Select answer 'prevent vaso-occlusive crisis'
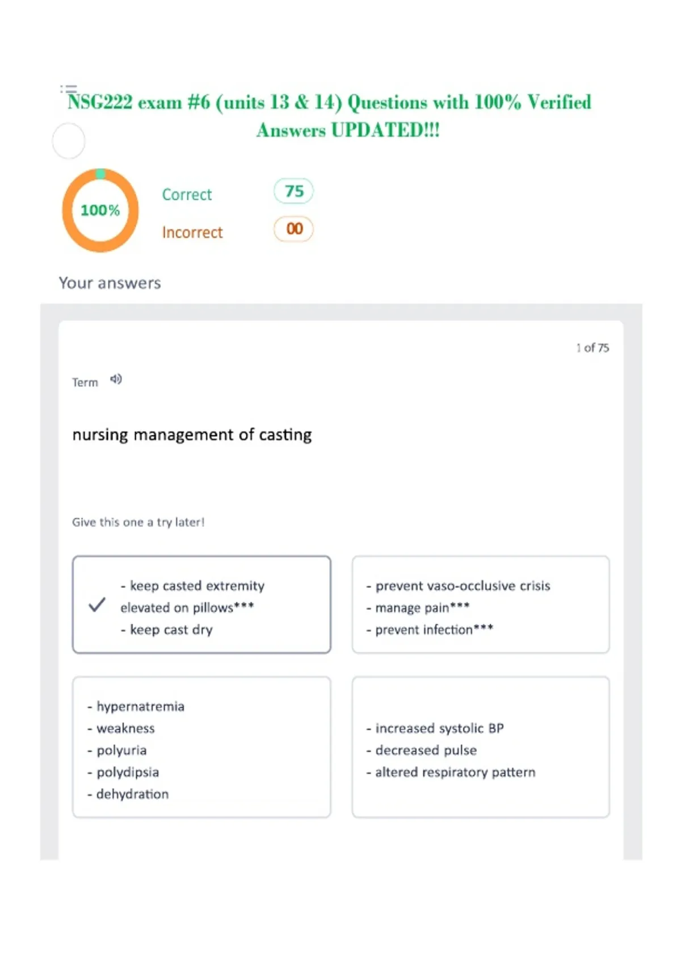681x965 pixels. pyautogui.click(x=481, y=605)
